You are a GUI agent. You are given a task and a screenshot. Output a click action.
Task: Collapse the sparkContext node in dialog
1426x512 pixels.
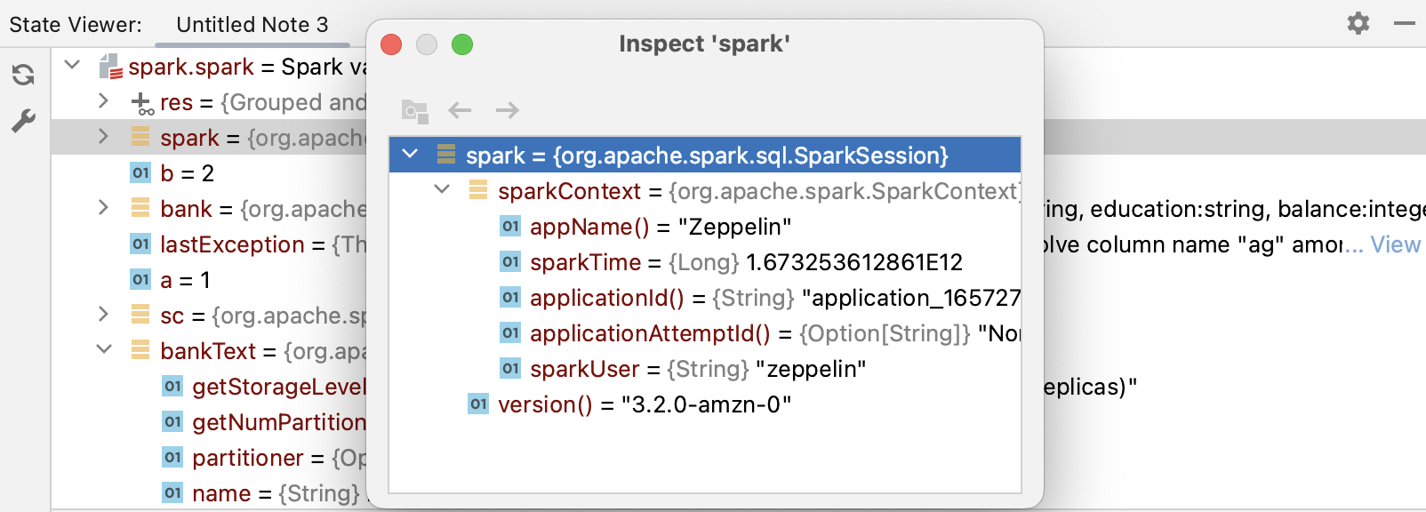click(442, 189)
